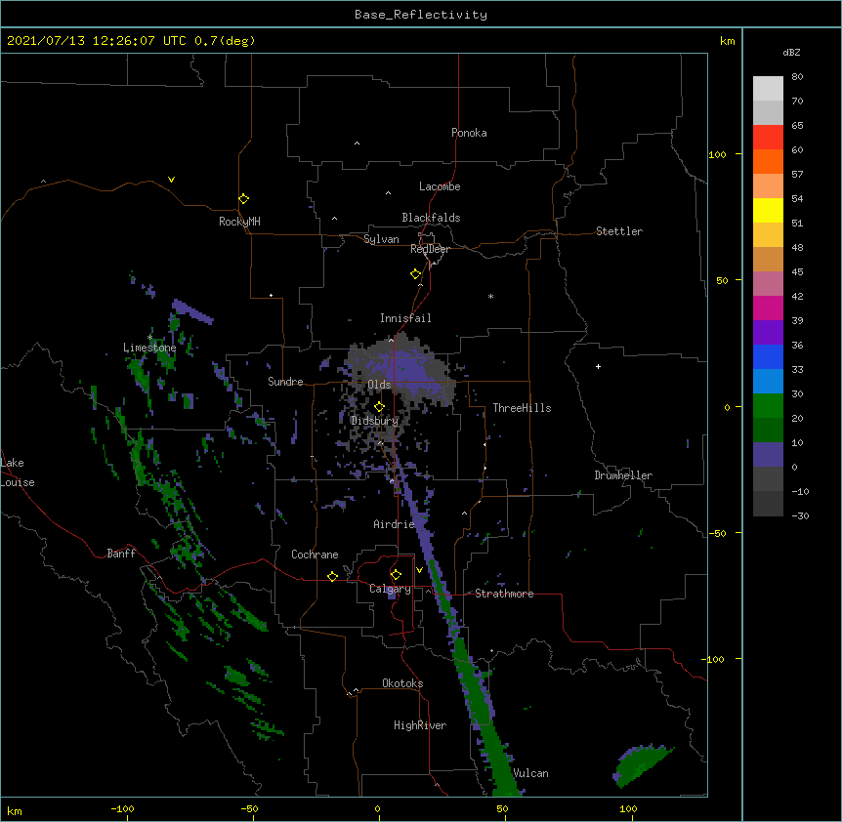Select the yellow diamond marker south of RedDeer
The image size is (842, 822).
coord(415,274)
